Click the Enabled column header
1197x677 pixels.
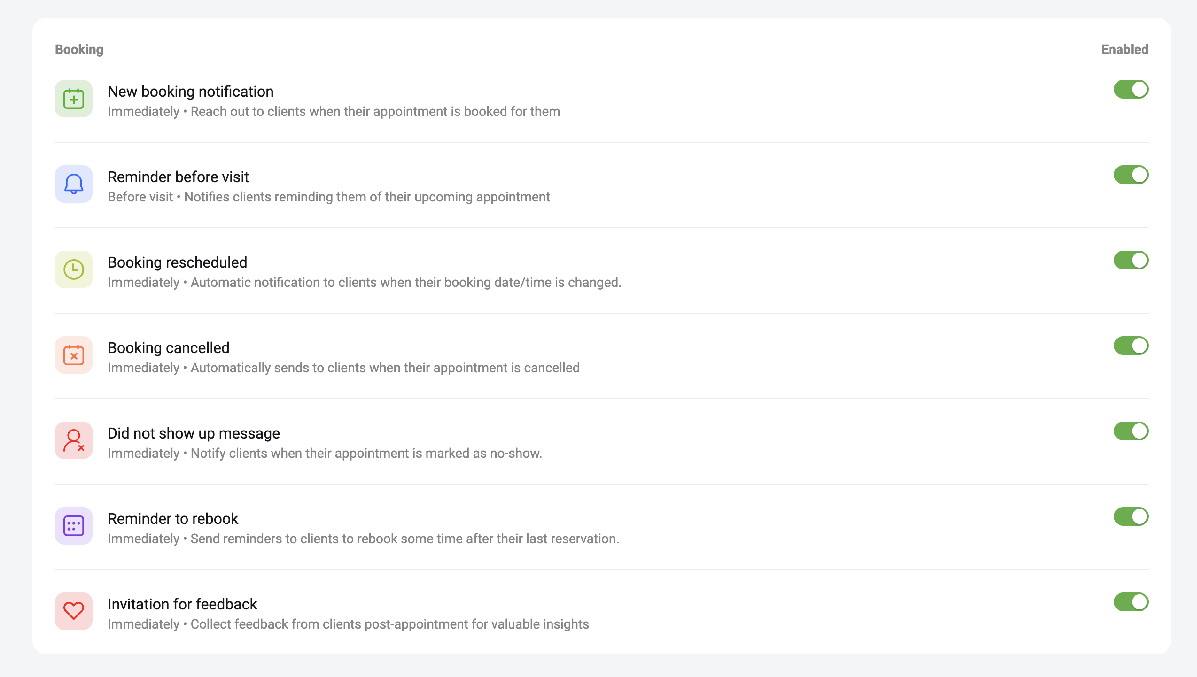point(1125,49)
